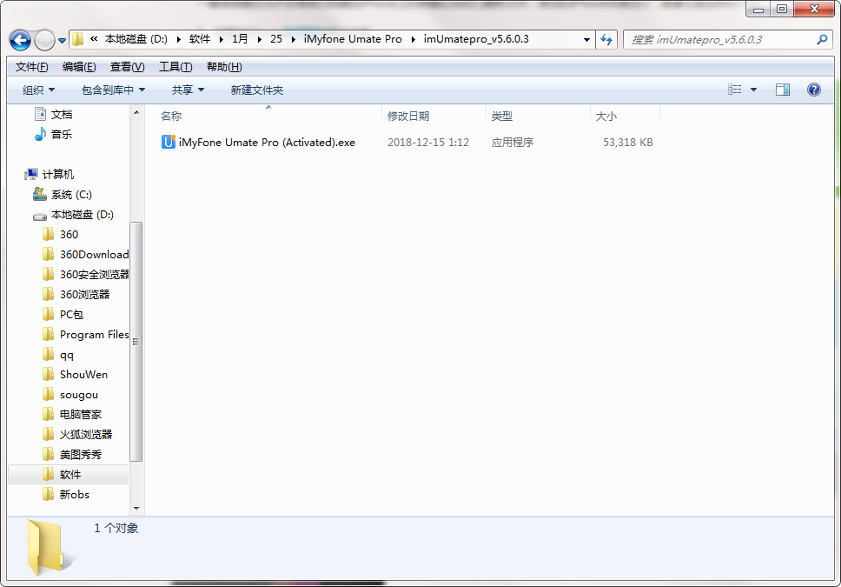This screenshot has width=841, height=587.
Task: Click the navigation pane scroll up arrow
Action: [x=136, y=112]
